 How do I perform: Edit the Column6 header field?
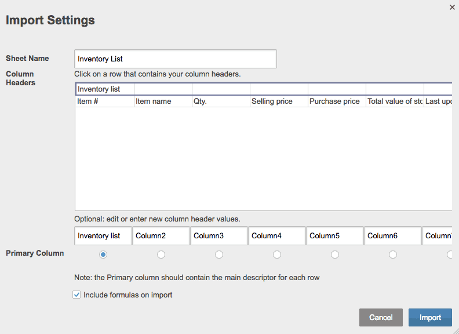(x=393, y=236)
